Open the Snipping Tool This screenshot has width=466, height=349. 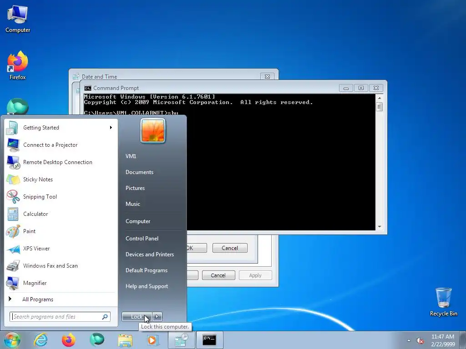point(61,196)
